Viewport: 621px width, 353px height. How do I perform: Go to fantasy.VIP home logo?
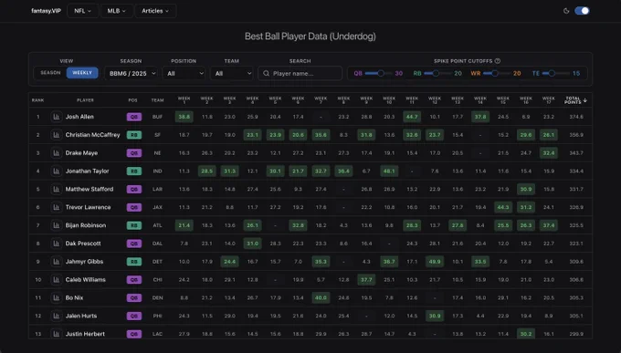[47, 11]
